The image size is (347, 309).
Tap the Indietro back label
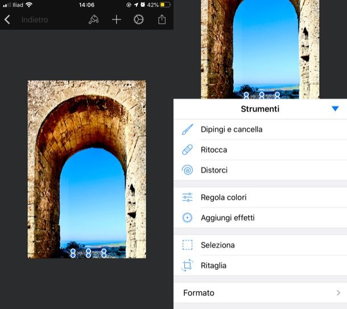coord(35,20)
